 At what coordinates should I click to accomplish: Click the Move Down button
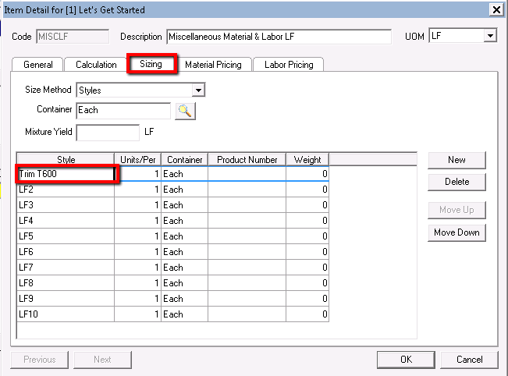coord(456,232)
